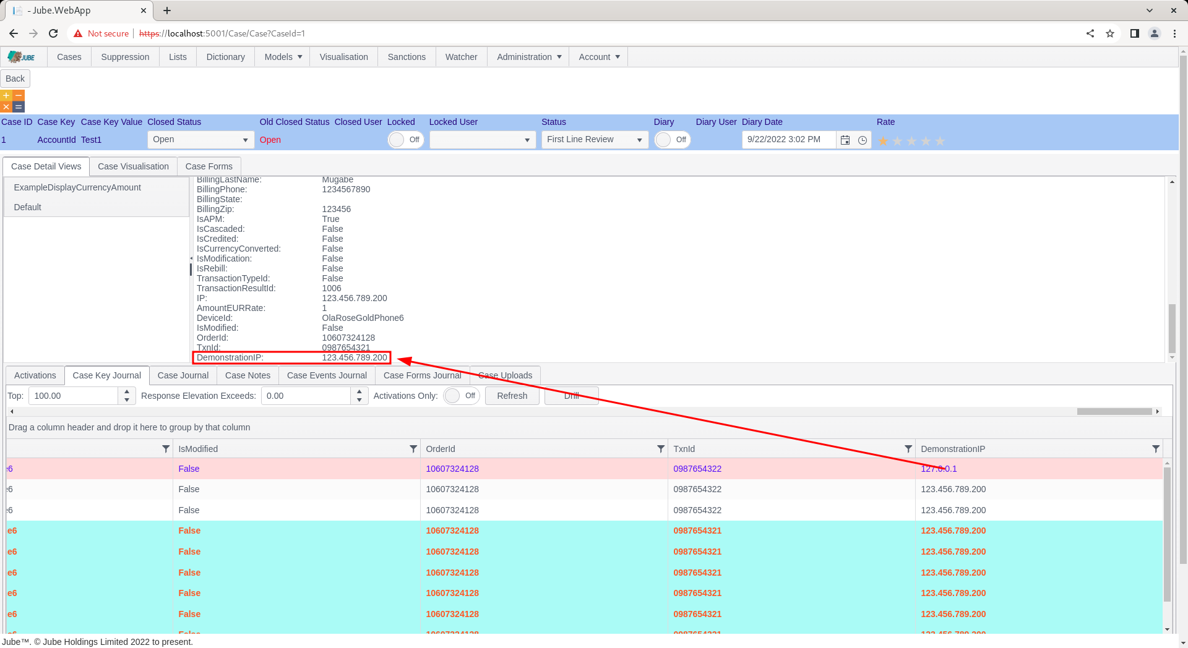The height and width of the screenshot is (648, 1188).
Task: Open the Watcher menu item
Action: (461, 57)
